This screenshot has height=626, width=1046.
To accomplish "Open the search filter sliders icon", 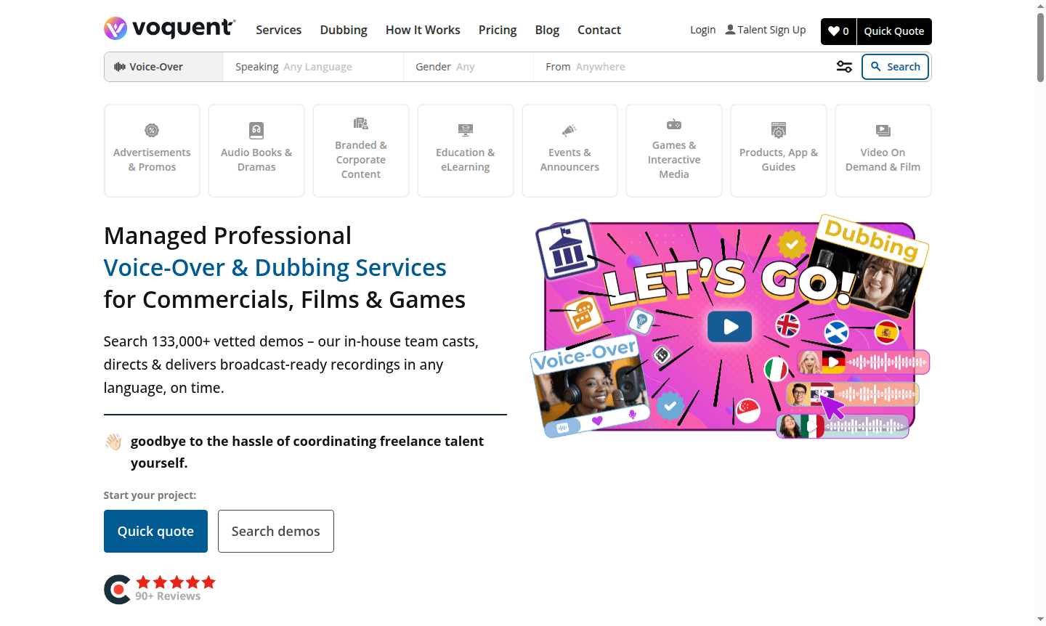I will pyautogui.click(x=844, y=67).
